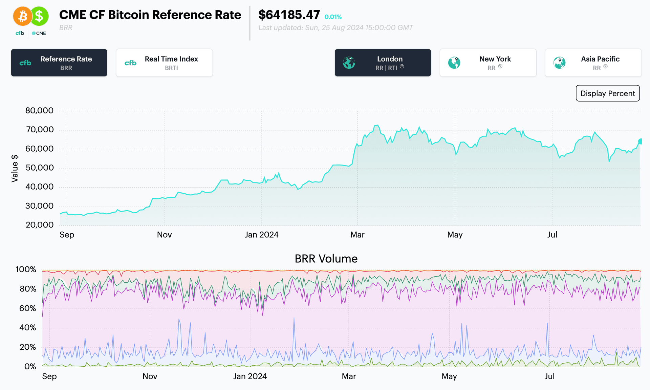Click the latest price marker dot
This screenshot has width=650, height=390.
640,142
